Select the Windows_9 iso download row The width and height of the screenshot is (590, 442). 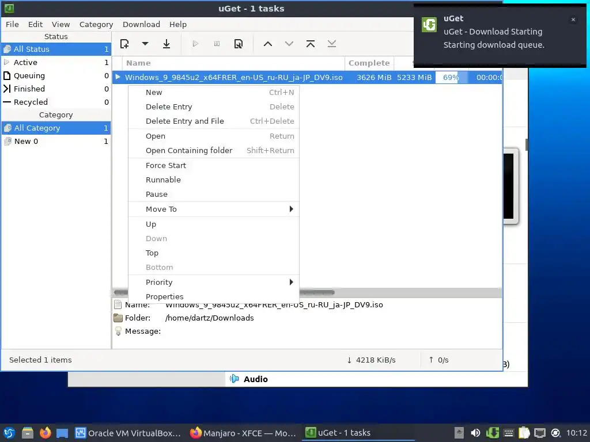[307, 78]
